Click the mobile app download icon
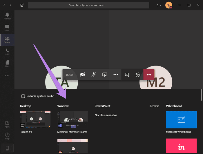Viewport: 203px width, 154px height. [7, 148]
